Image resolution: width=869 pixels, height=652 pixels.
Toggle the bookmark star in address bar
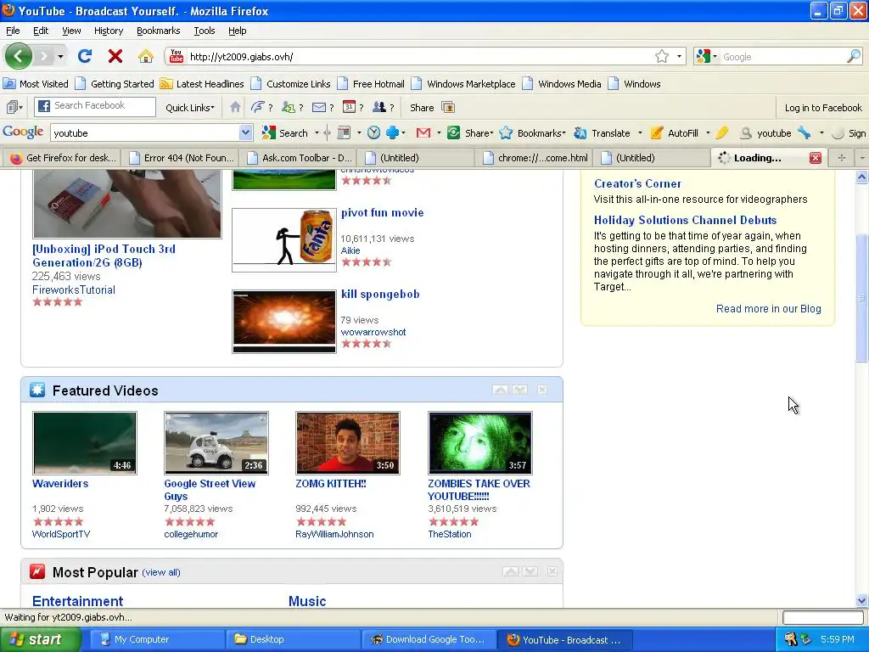click(x=662, y=56)
